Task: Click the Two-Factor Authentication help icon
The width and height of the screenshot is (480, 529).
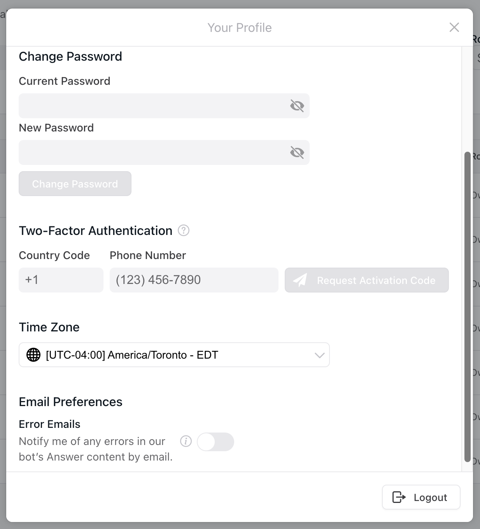Action: 184,231
